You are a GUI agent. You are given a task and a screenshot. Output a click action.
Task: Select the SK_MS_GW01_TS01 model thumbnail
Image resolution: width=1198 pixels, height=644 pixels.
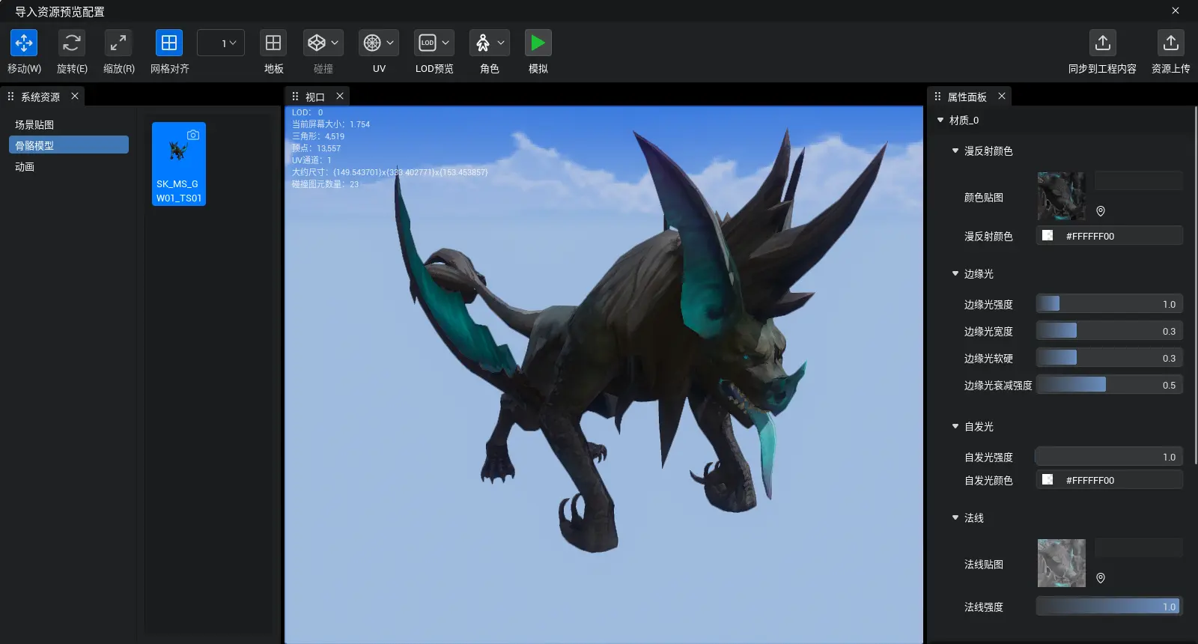pyautogui.click(x=179, y=164)
